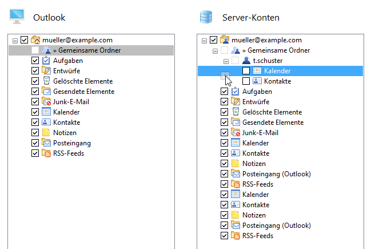Viewport: 375px width, 249px height.
Task: Select the server mueller@example.com account label
Action: (x=266, y=40)
